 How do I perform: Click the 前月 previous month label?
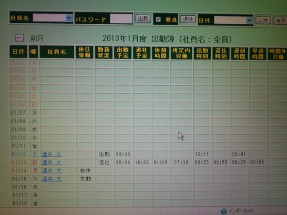[37, 39]
